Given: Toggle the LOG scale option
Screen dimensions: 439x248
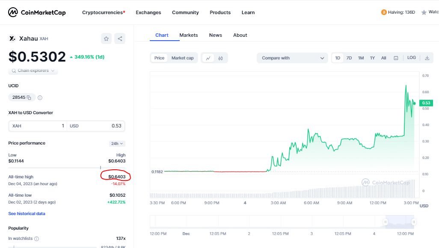Looking at the screenshot, I should pyautogui.click(x=411, y=58).
